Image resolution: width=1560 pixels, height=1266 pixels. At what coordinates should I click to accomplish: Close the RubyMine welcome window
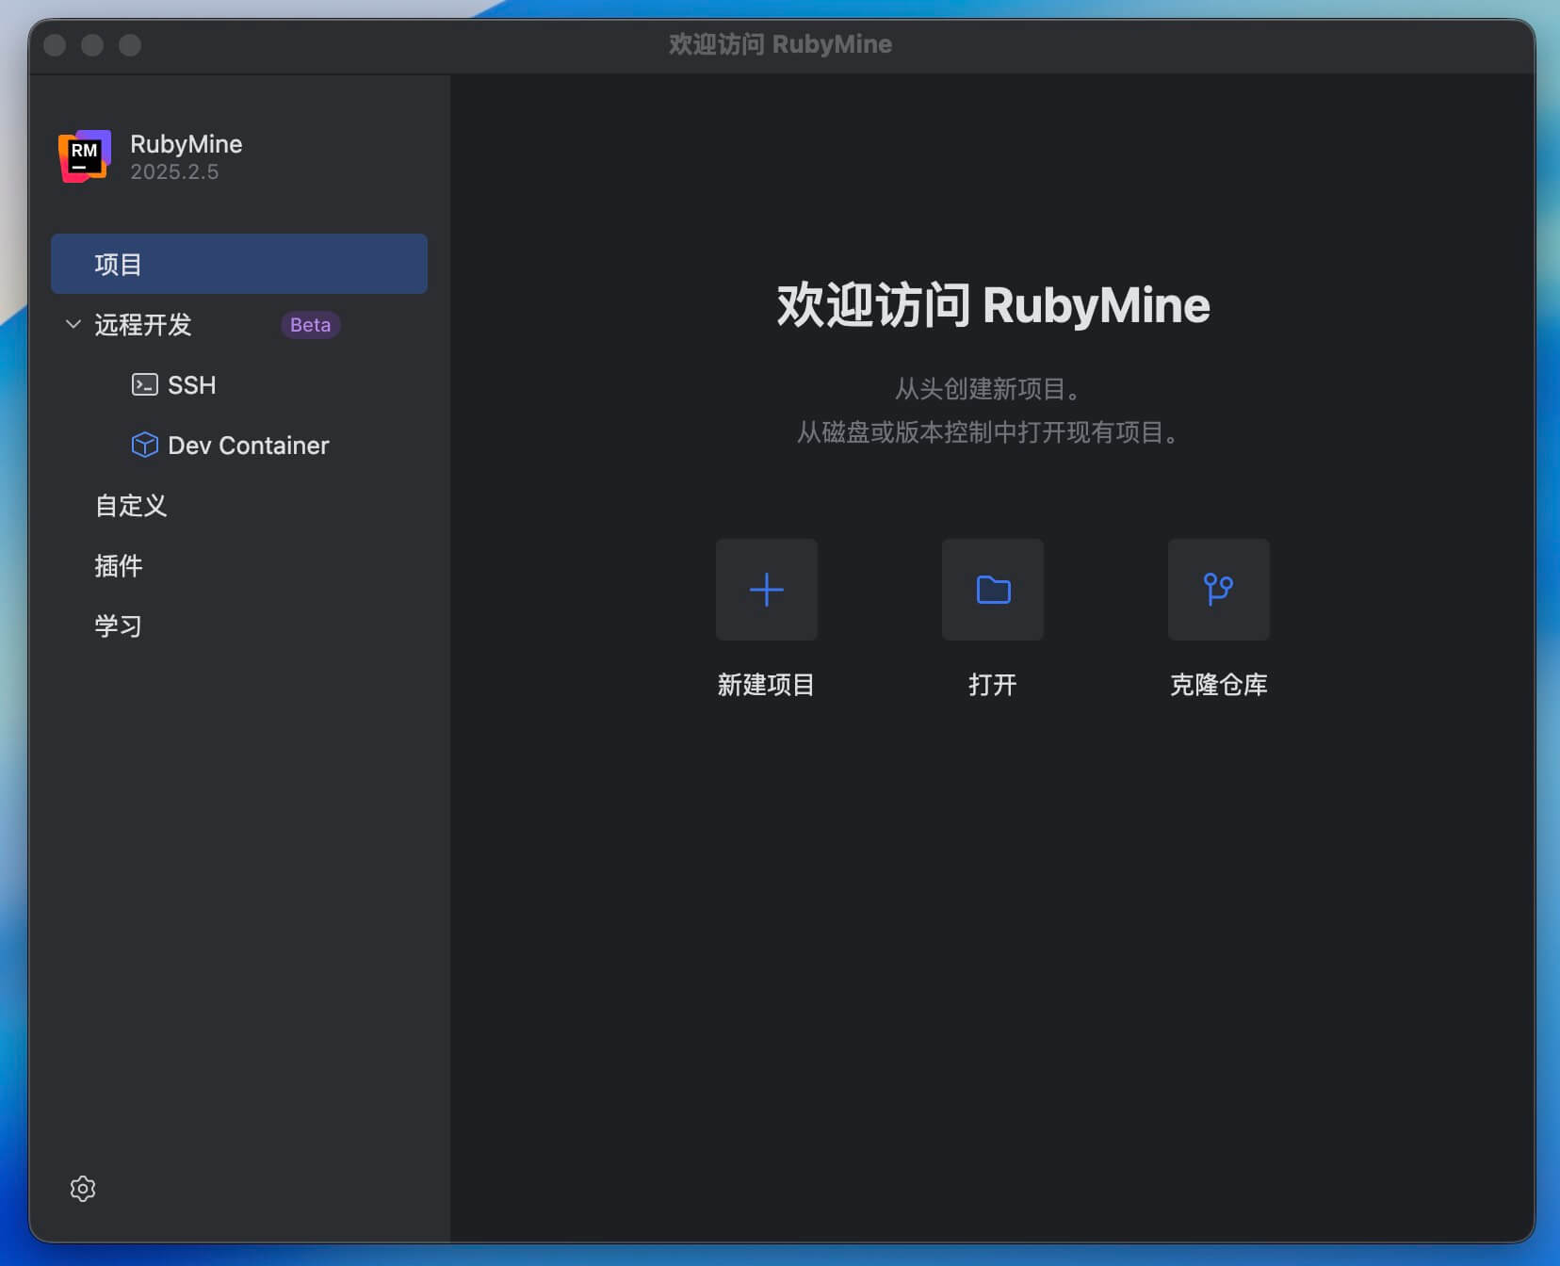point(55,45)
